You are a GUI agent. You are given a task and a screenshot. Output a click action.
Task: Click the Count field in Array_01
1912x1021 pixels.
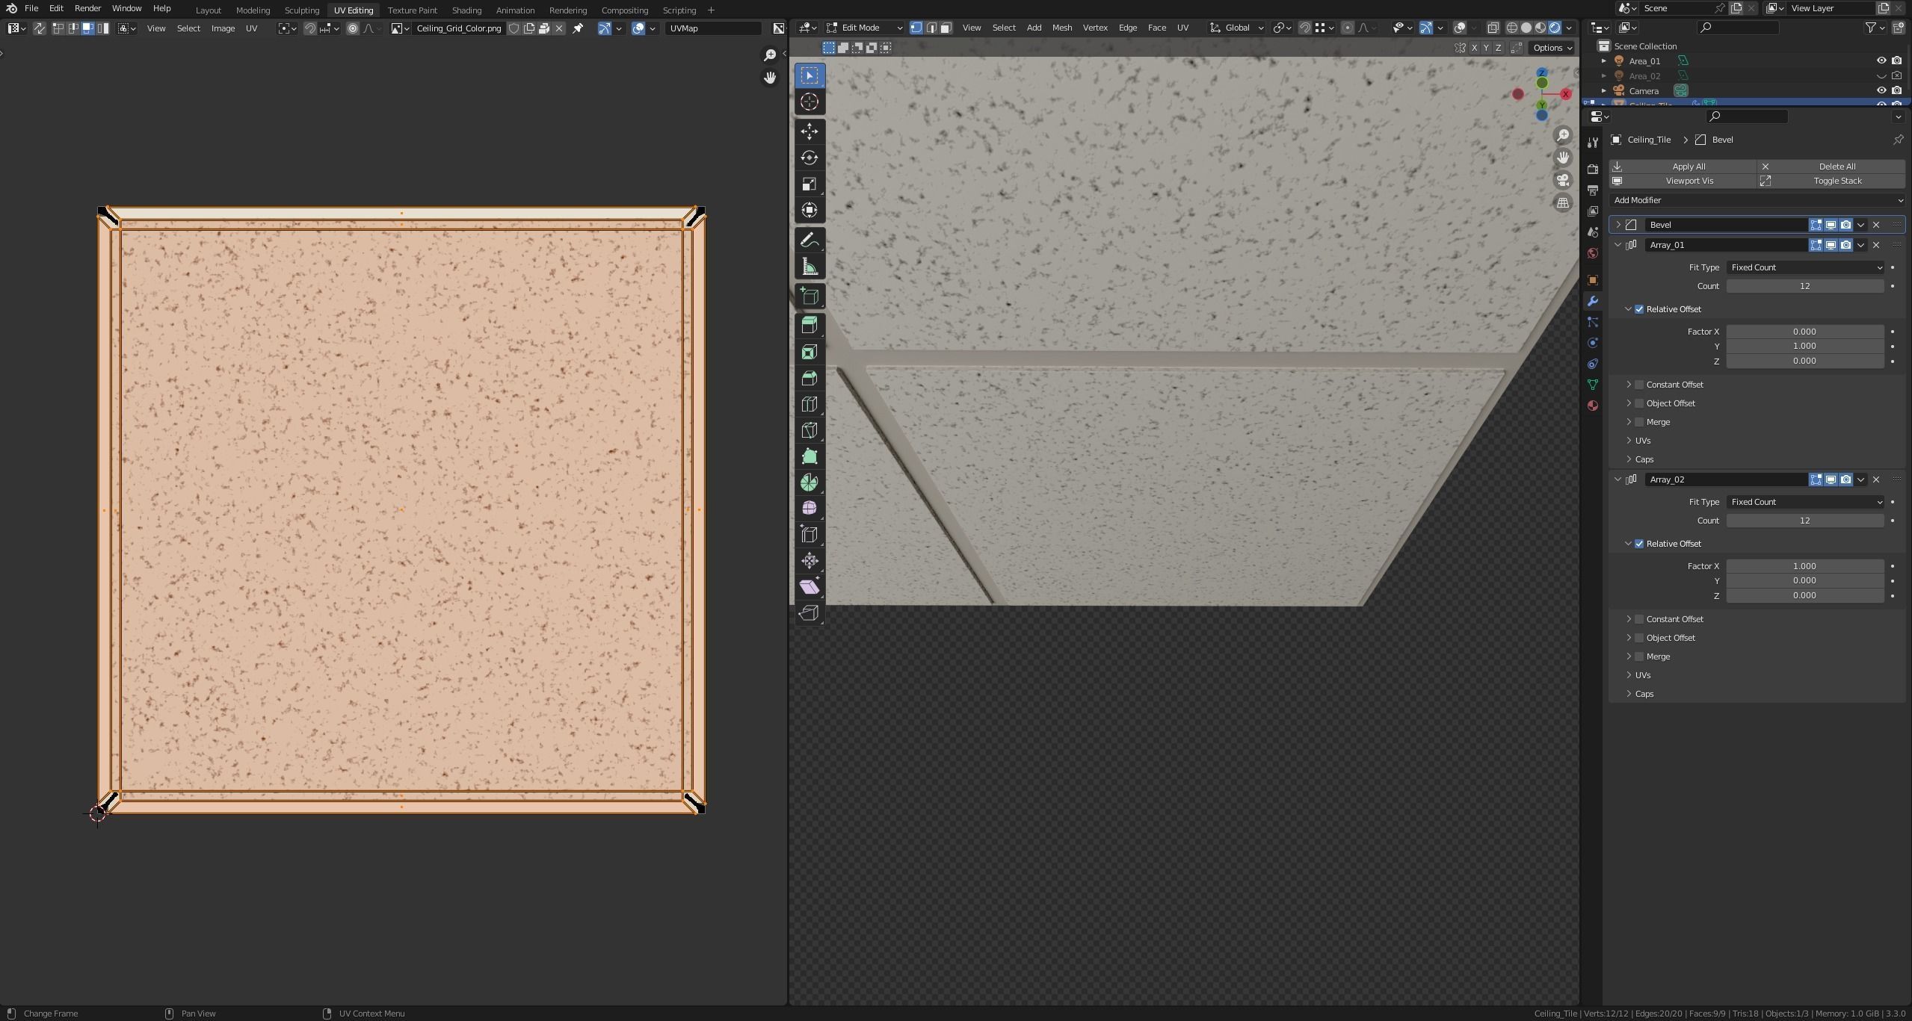tap(1804, 286)
